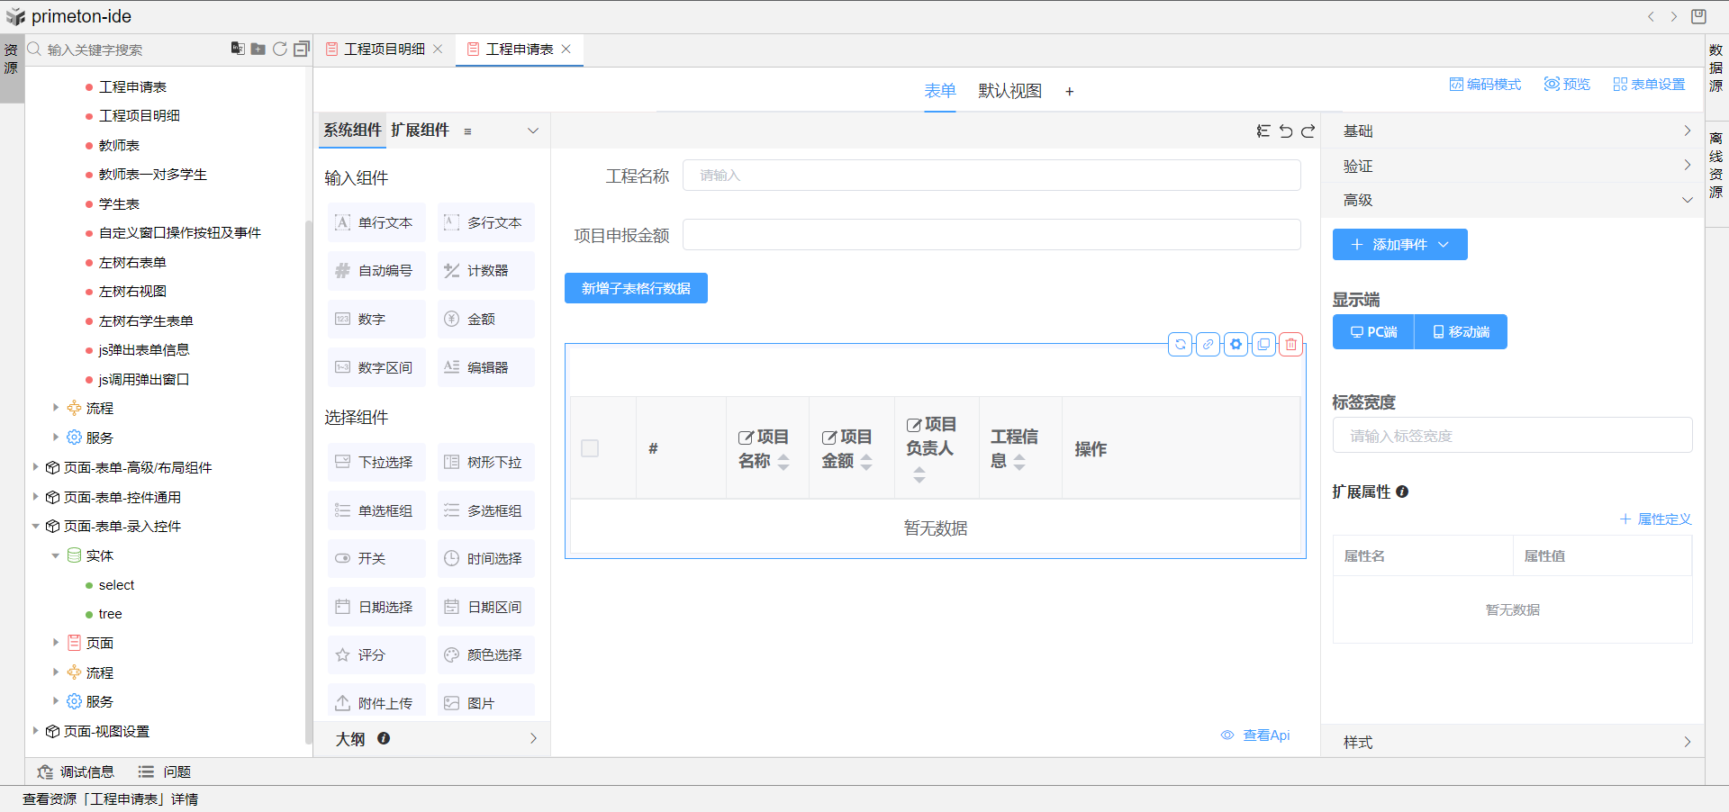Switch to 扩展组件 tab

[420, 131]
